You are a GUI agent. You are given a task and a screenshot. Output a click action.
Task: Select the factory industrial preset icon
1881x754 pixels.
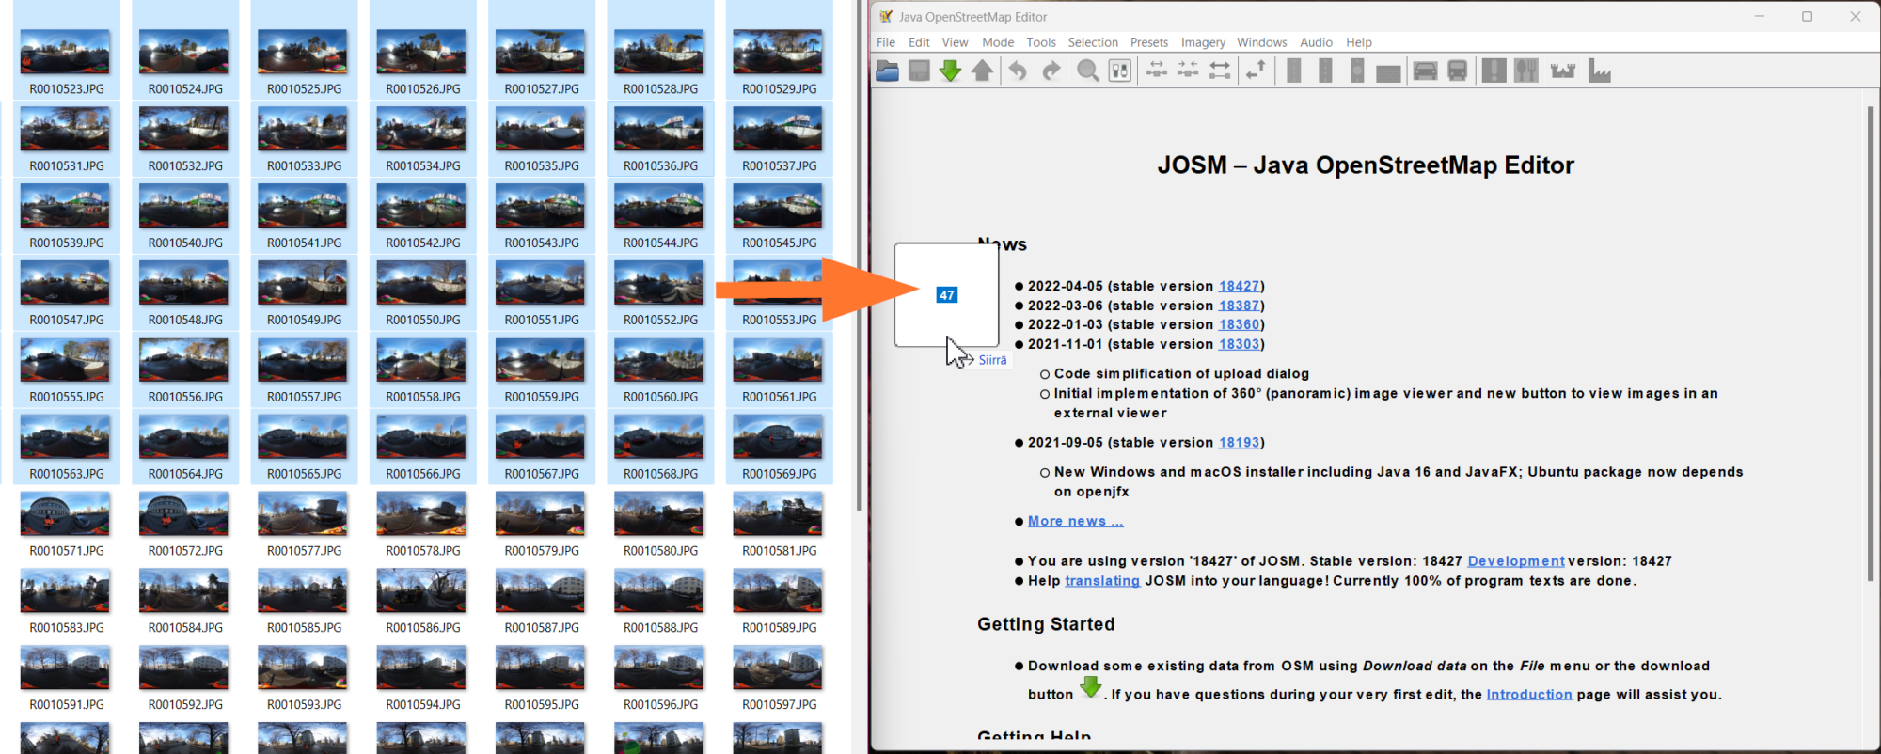[1599, 71]
